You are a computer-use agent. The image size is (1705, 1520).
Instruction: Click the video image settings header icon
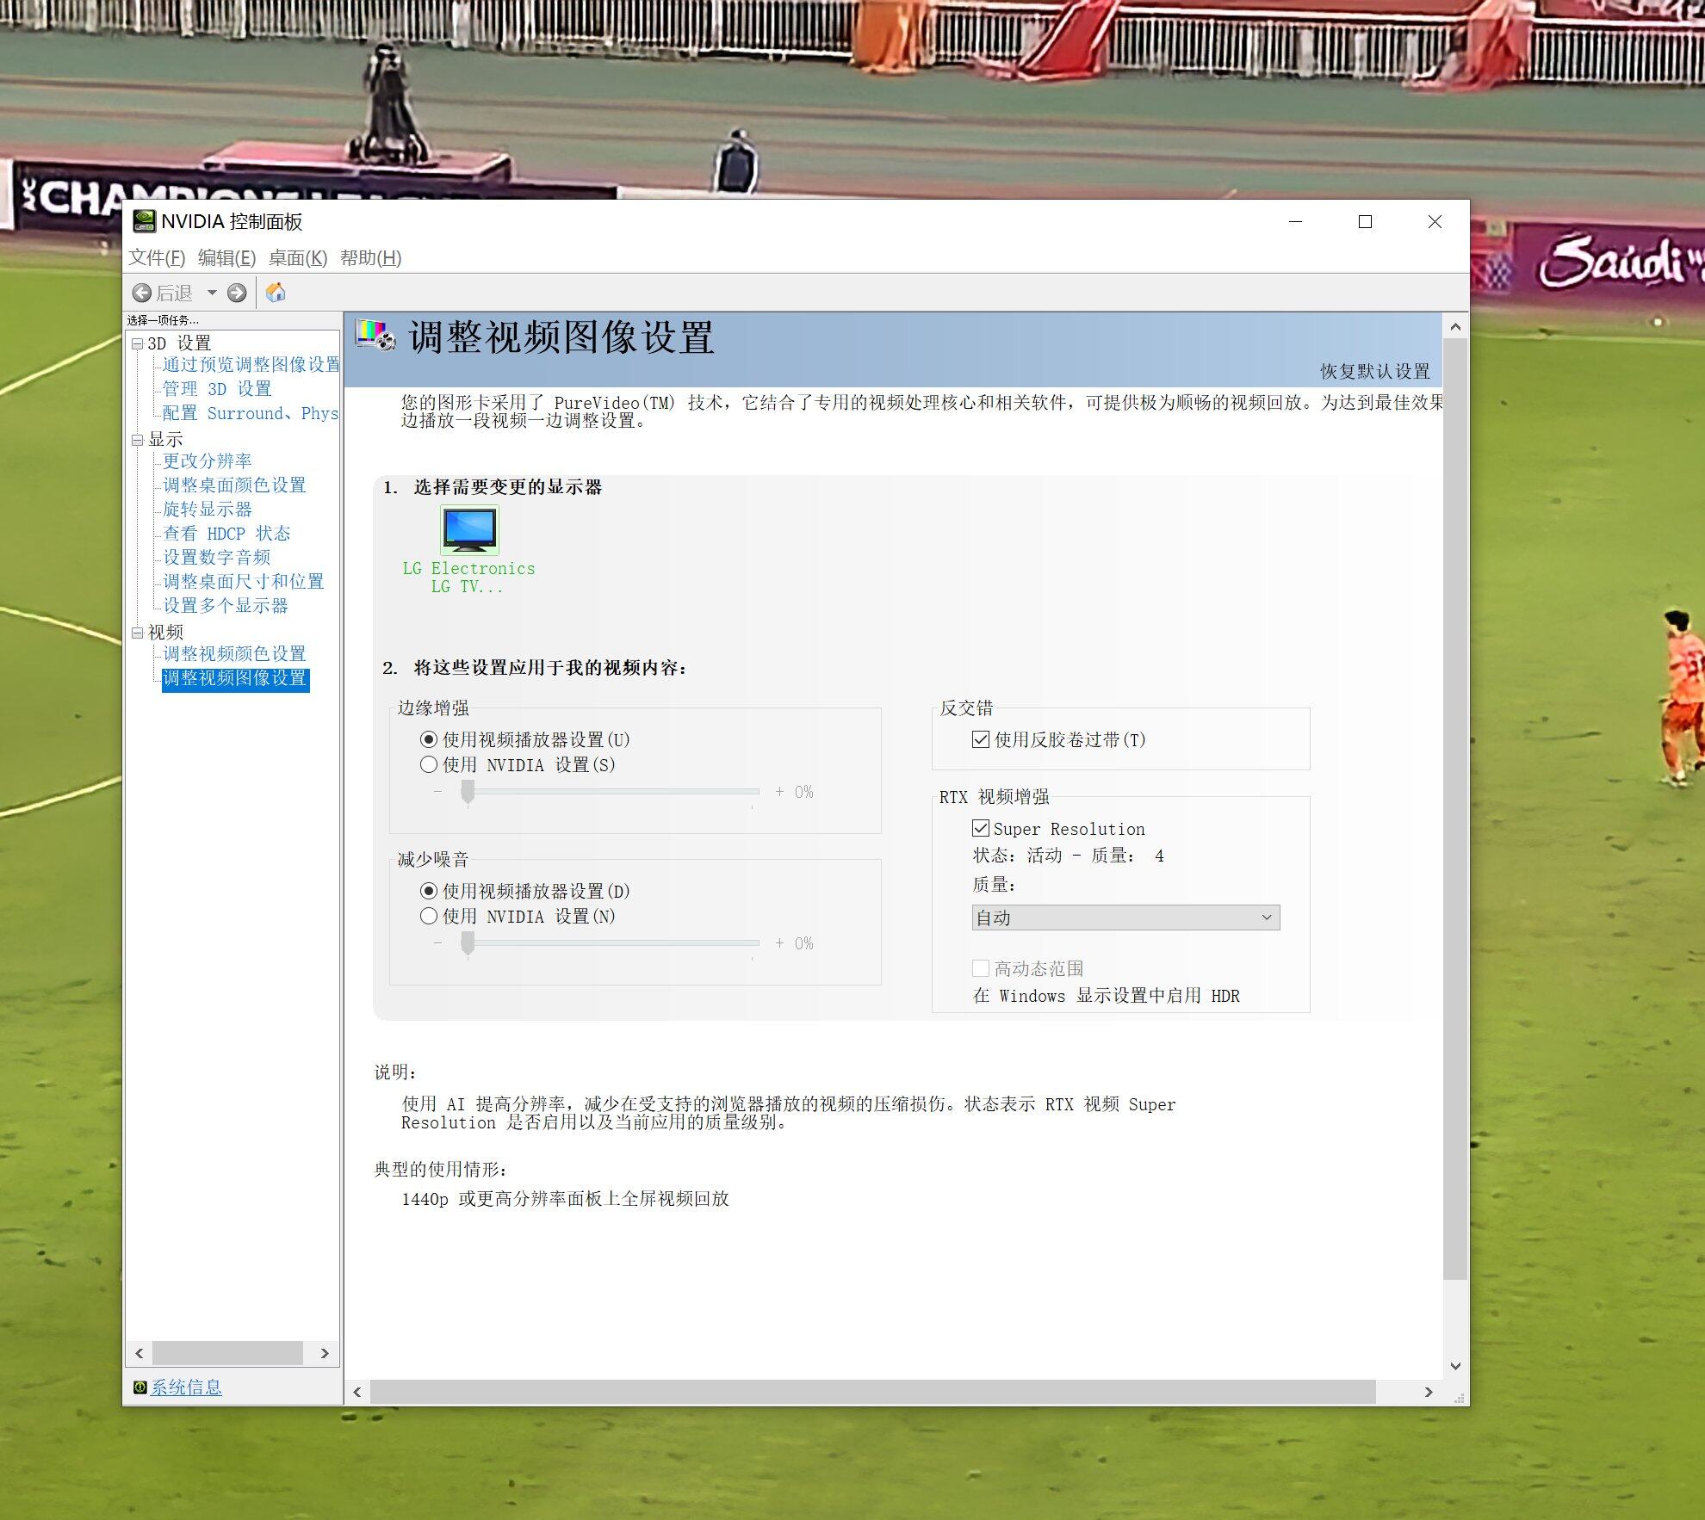coord(375,335)
